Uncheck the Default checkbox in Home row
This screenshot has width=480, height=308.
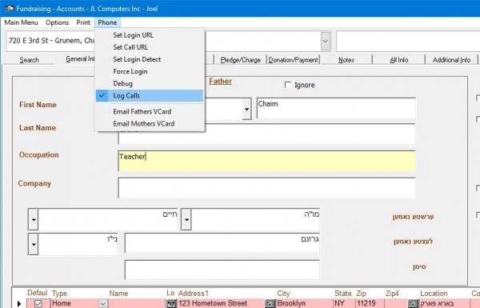[38, 304]
